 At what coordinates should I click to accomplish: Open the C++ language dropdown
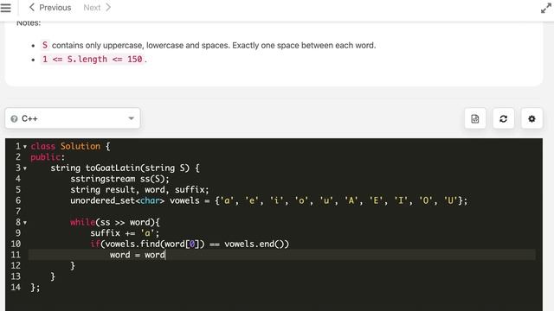point(73,118)
